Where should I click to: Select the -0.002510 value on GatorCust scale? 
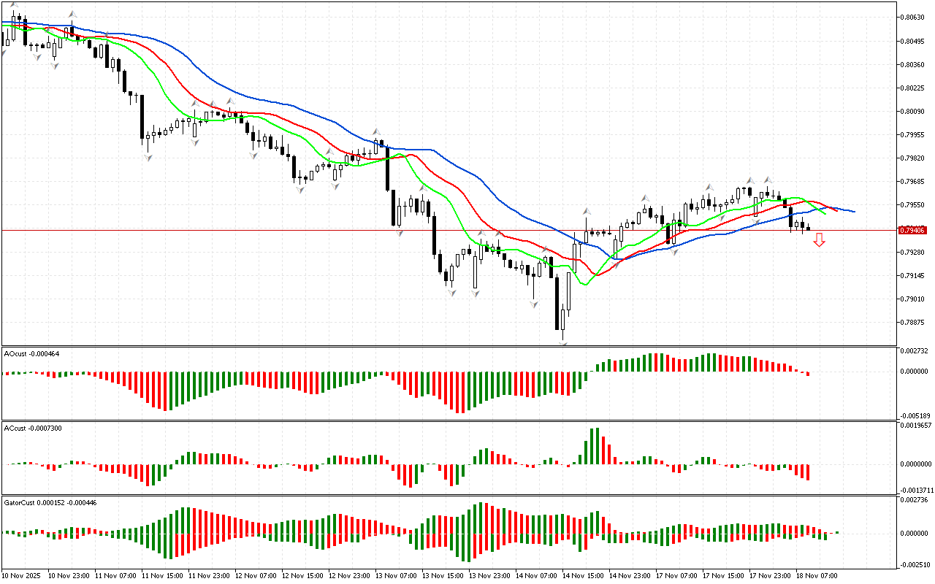point(915,564)
